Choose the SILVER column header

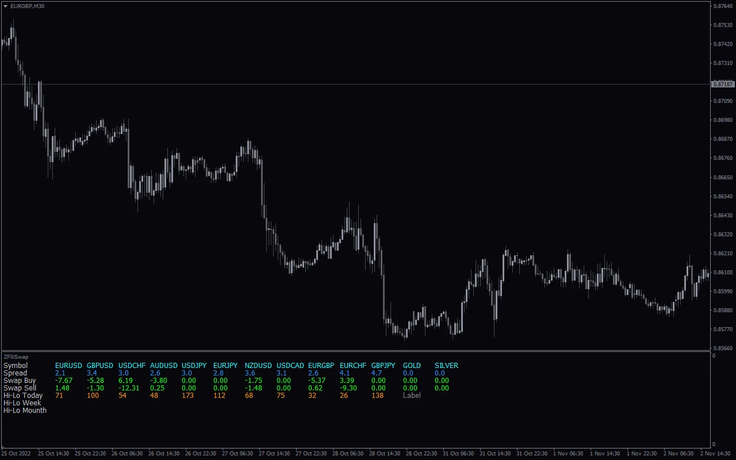446,366
